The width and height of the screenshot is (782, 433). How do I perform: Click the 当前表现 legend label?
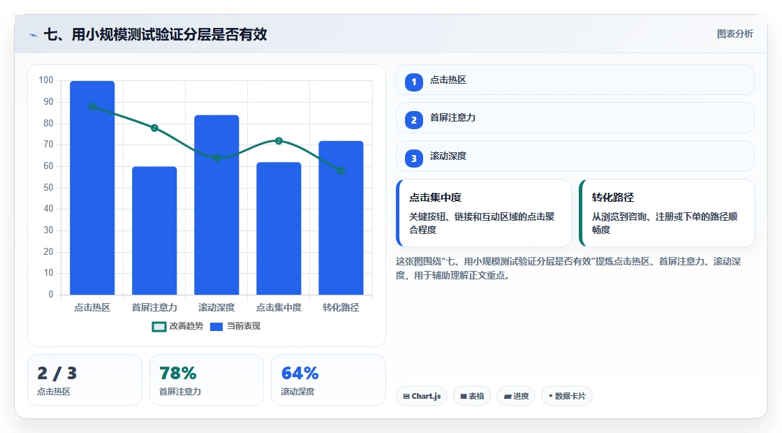[x=244, y=326]
